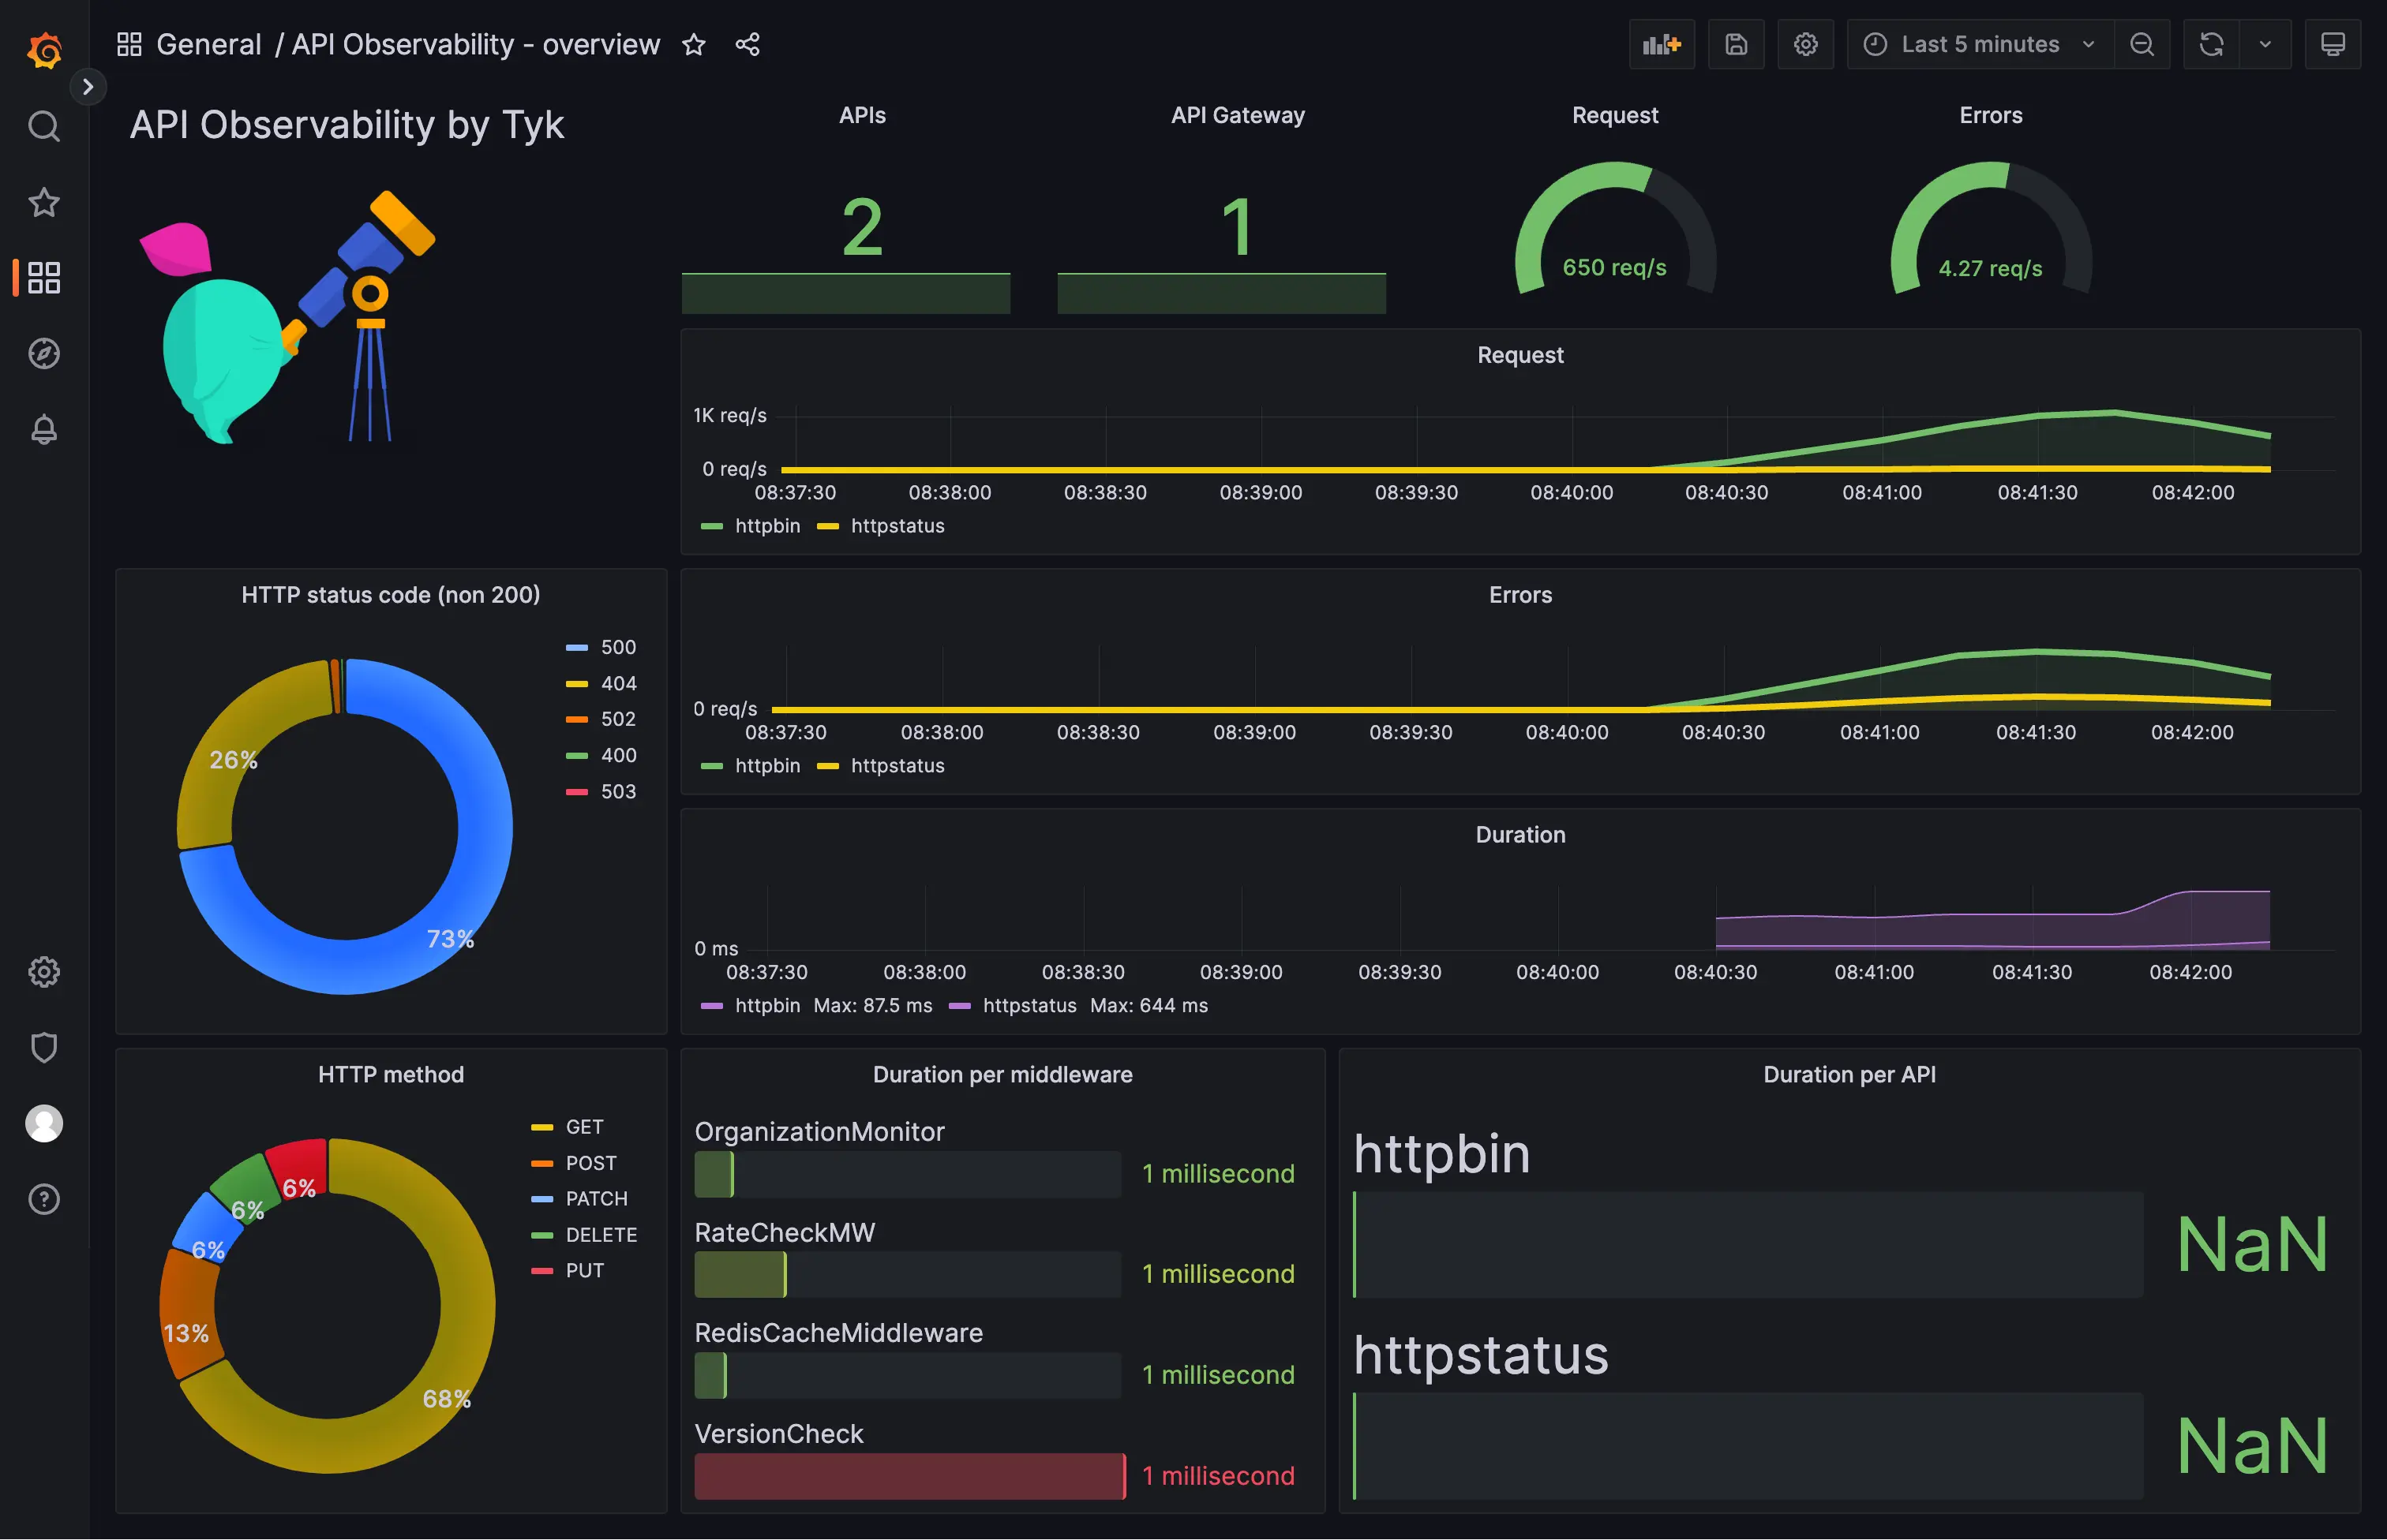Share the dashboard via the share icon

[748, 44]
